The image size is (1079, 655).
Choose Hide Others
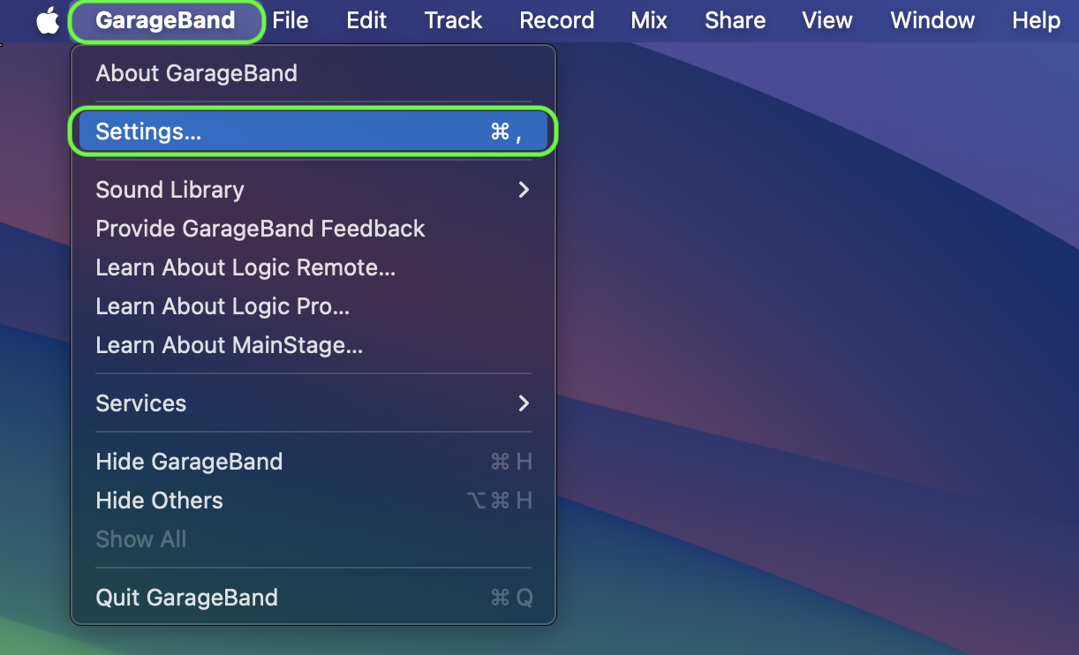coord(313,501)
